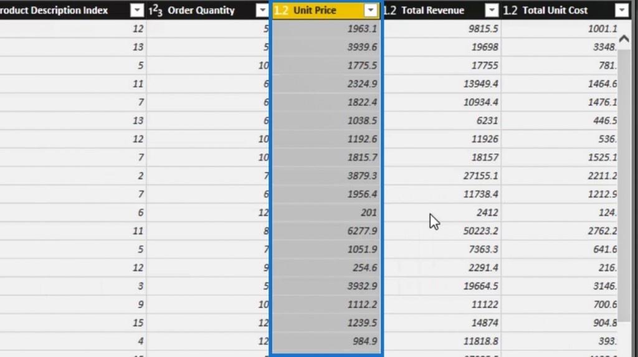Viewport: 638px width, 357px height.
Task: Select the Total Unit Cost cell 2762.2
Action: [560, 231]
